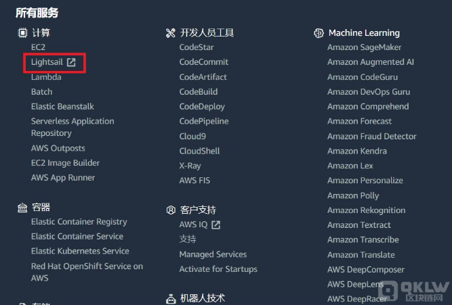Open Elastic Kubernetes Service
The height and width of the screenshot is (305, 452).
(x=80, y=251)
